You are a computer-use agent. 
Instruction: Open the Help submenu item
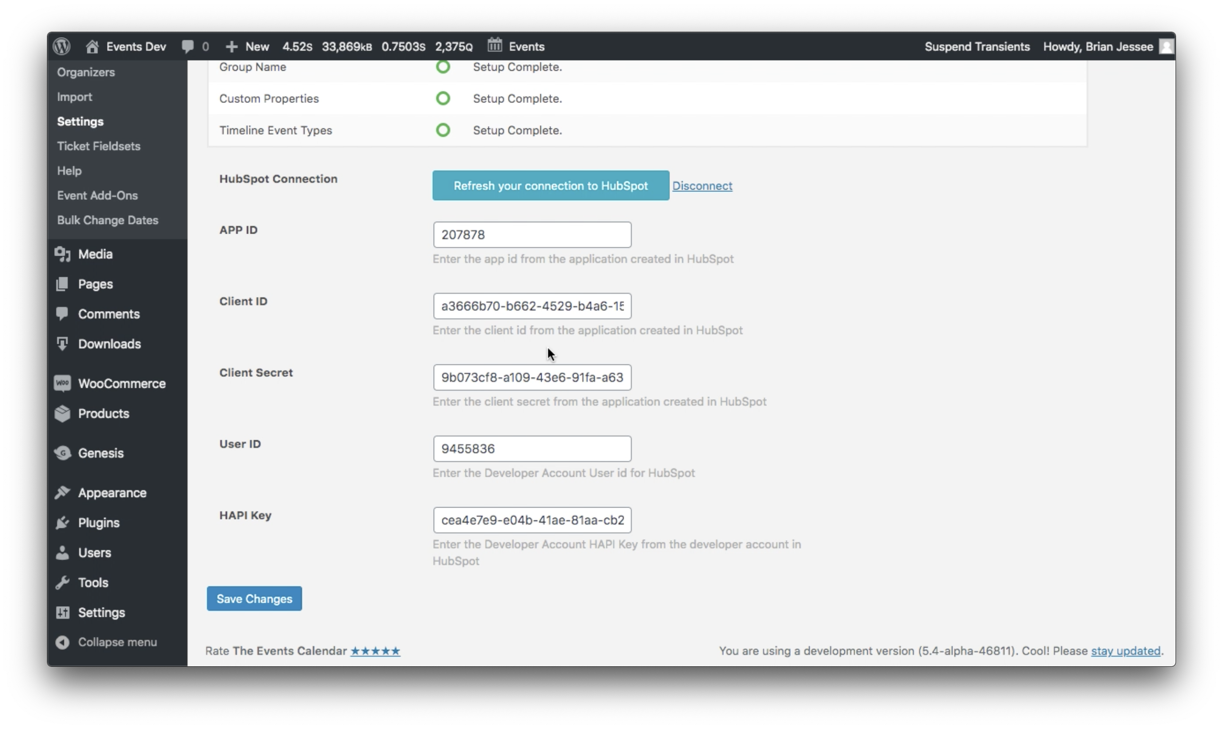pyautogui.click(x=69, y=171)
